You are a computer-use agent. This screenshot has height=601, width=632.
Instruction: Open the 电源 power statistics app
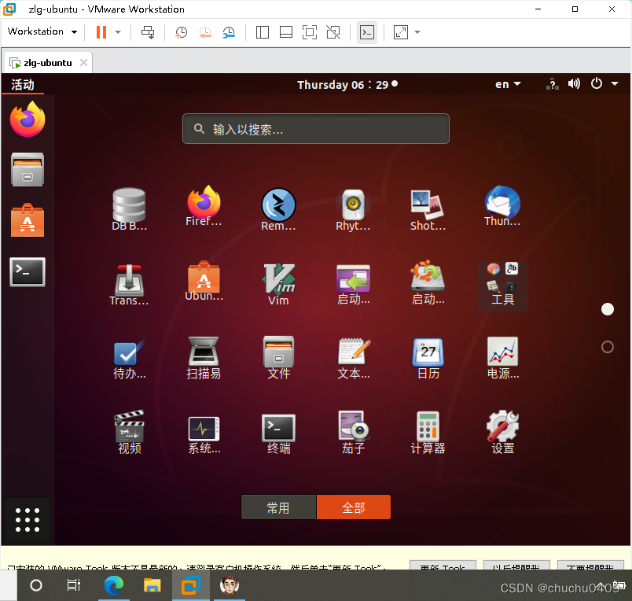pyautogui.click(x=502, y=357)
